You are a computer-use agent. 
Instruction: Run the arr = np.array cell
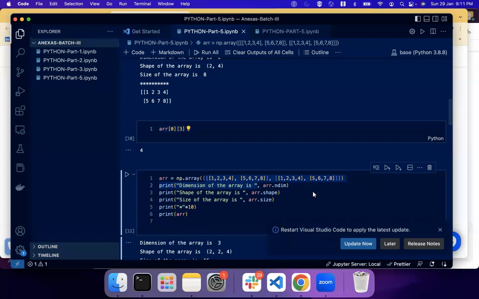(127, 174)
